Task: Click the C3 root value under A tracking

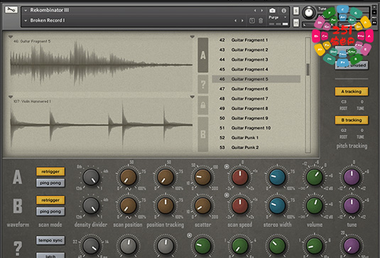Action: [x=343, y=102]
